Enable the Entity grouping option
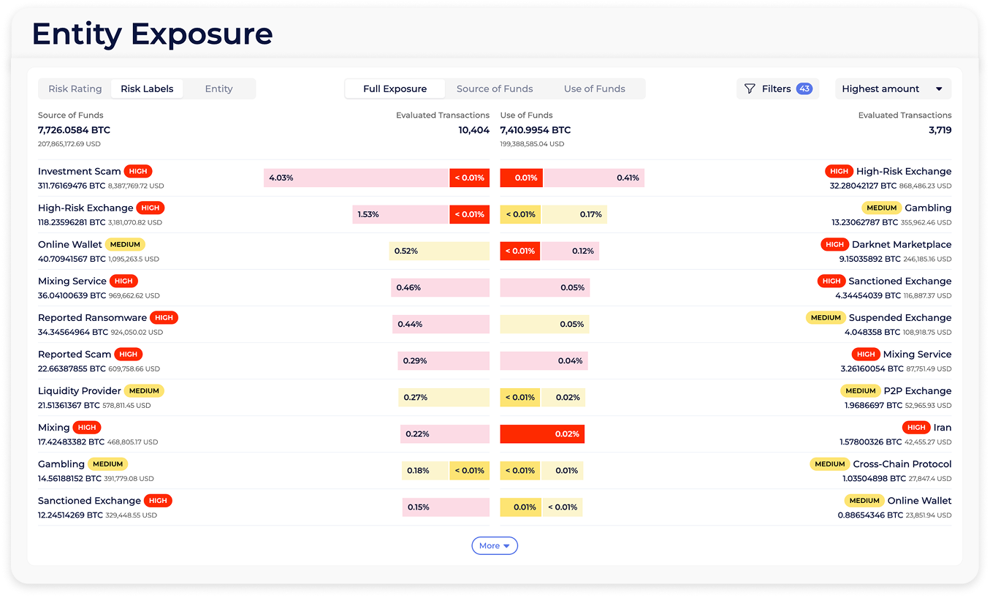Image resolution: width=990 pixels, height=598 pixels. (x=218, y=88)
